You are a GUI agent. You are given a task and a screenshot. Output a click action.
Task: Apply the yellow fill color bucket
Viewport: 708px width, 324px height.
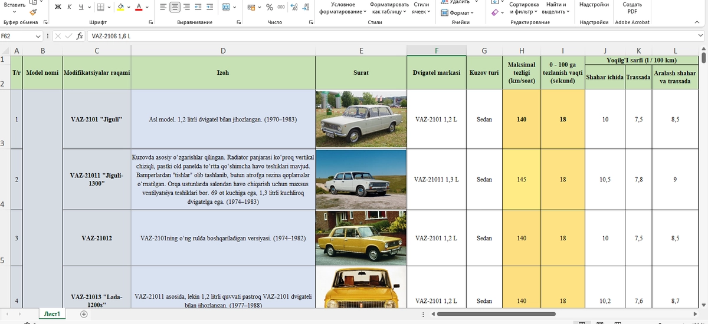click(120, 7)
